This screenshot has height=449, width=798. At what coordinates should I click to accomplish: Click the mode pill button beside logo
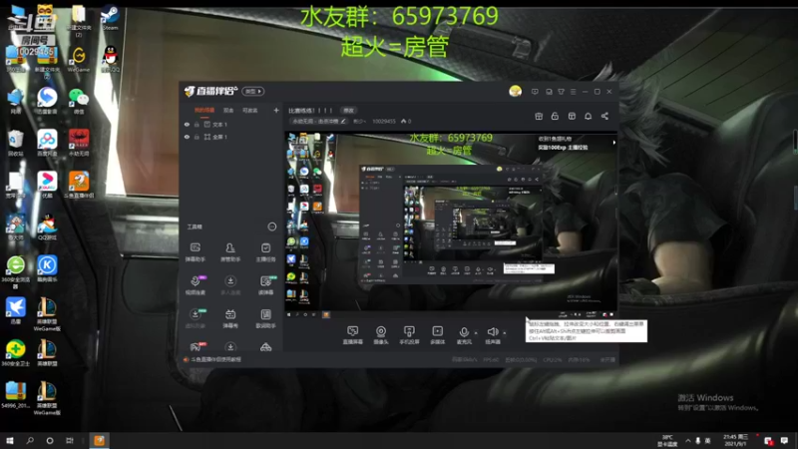[253, 91]
